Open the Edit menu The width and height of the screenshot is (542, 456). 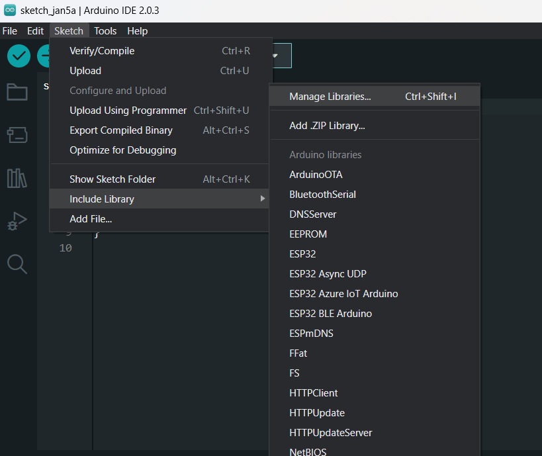point(35,31)
